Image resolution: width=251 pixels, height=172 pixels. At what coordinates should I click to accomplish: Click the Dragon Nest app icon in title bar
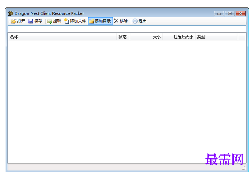pos(11,13)
